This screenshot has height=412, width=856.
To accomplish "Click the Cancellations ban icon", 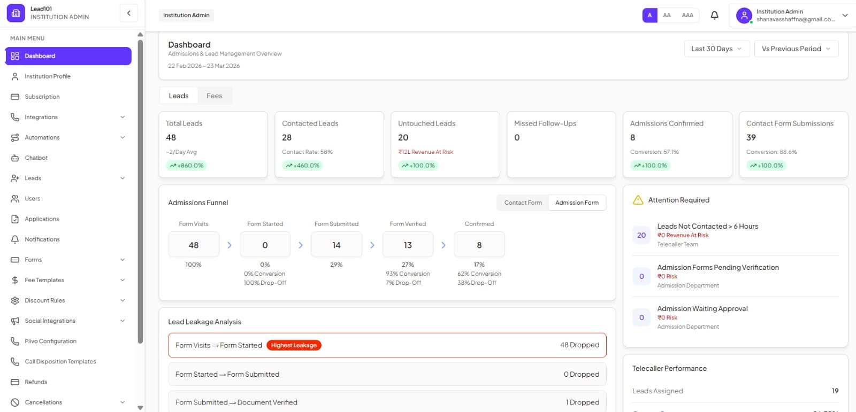I will pyautogui.click(x=15, y=402).
